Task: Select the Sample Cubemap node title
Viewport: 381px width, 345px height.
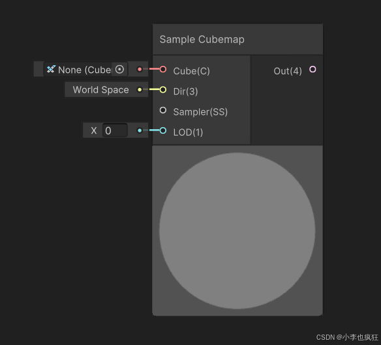Action: point(202,39)
